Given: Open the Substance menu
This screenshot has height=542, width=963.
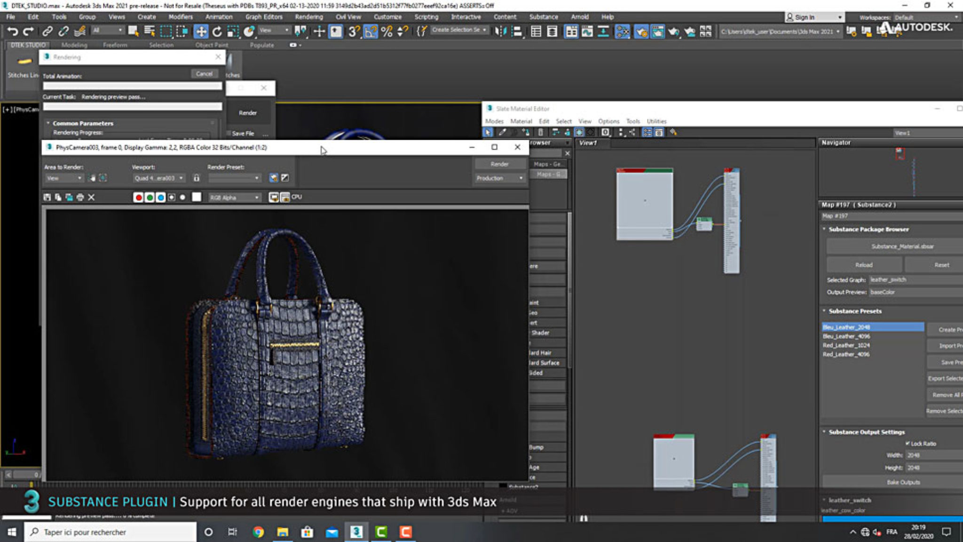Looking at the screenshot, I should (544, 17).
